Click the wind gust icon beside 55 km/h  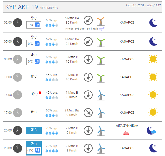click(x=102, y=29)
